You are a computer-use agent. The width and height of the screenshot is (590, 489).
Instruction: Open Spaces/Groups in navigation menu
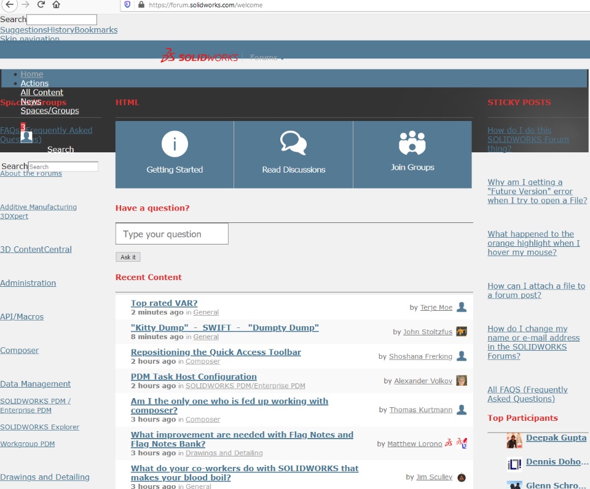pos(50,110)
